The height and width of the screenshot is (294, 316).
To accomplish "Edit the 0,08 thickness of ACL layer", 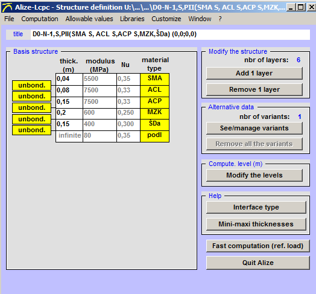I will 69,91.
